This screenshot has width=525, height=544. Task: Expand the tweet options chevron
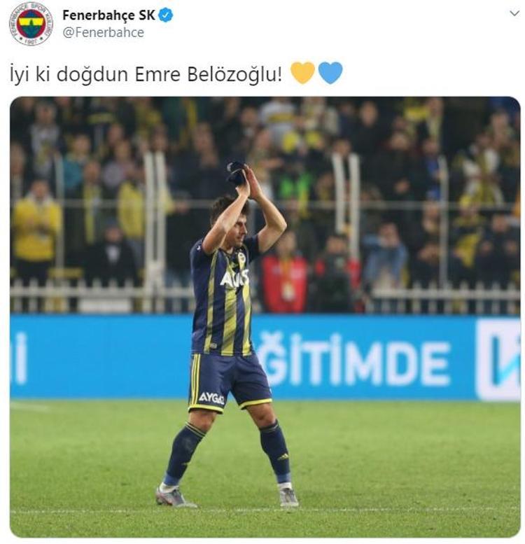(514, 13)
